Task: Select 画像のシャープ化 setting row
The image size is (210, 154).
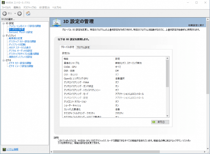Action: pyautogui.click(x=114, y=63)
